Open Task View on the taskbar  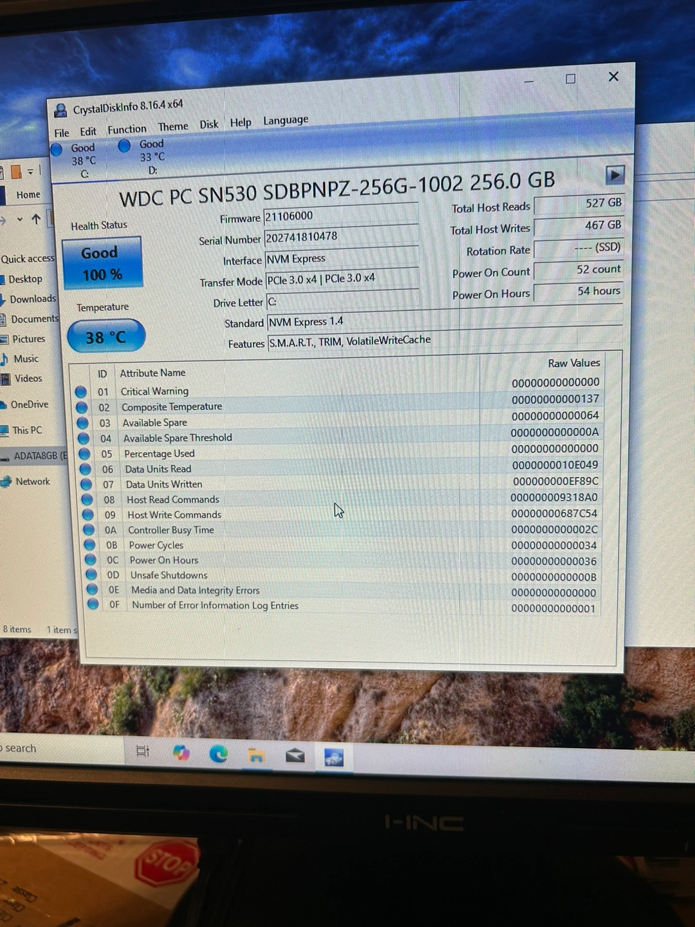143,751
